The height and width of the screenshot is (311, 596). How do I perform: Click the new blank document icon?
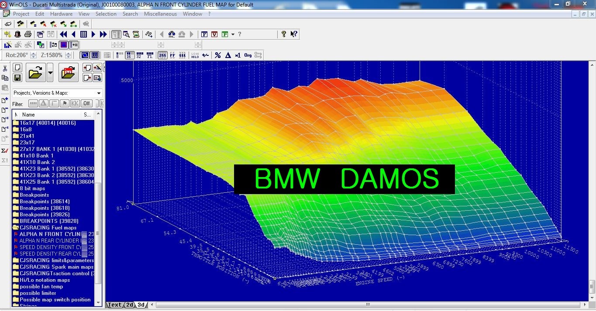tap(17, 68)
